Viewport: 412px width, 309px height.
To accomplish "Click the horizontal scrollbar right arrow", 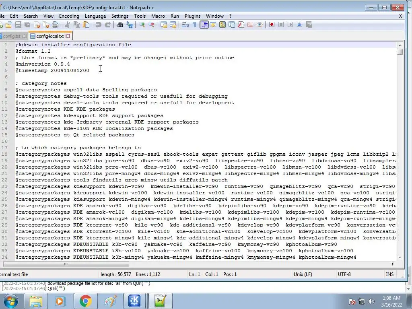I will [393, 264].
